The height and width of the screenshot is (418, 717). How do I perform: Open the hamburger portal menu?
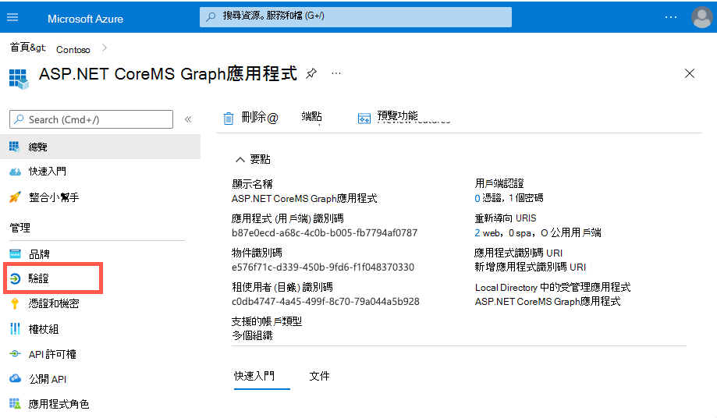(x=12, y=17)
